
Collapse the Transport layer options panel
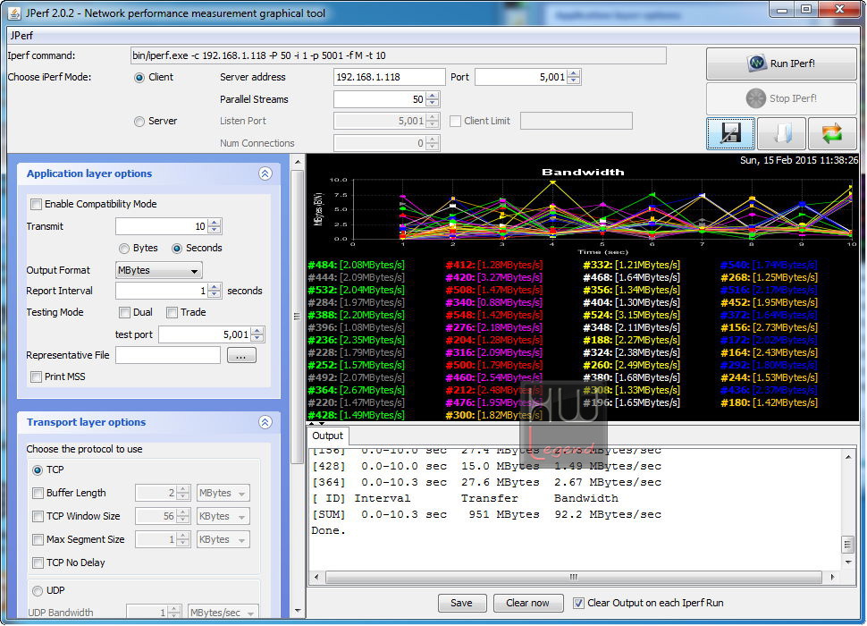point(265,422)
